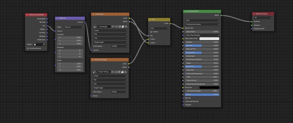This screenshot has width=293, height=123.
Task: Click canvas.jpg image name field
Action: click(104, 27)
